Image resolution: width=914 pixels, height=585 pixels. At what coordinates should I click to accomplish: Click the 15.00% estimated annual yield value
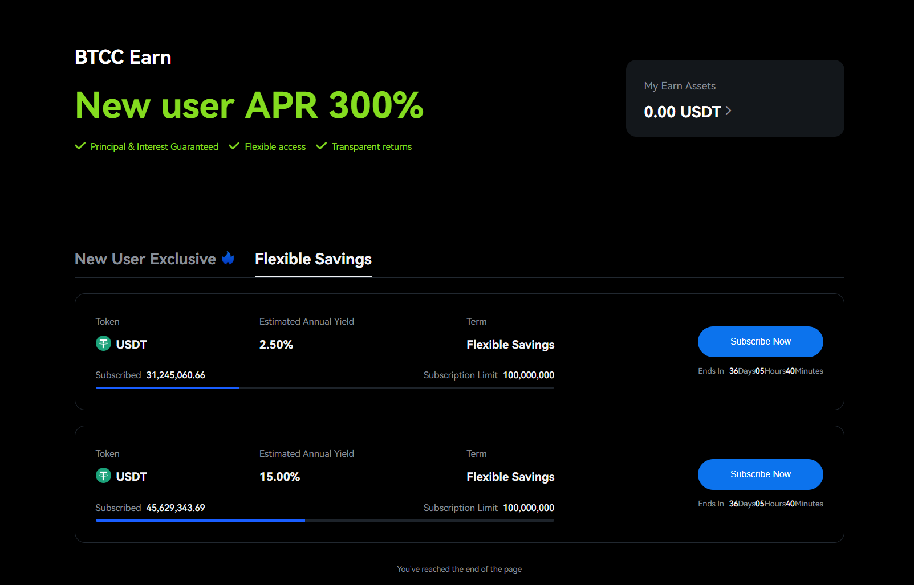[x=279, y=477]
